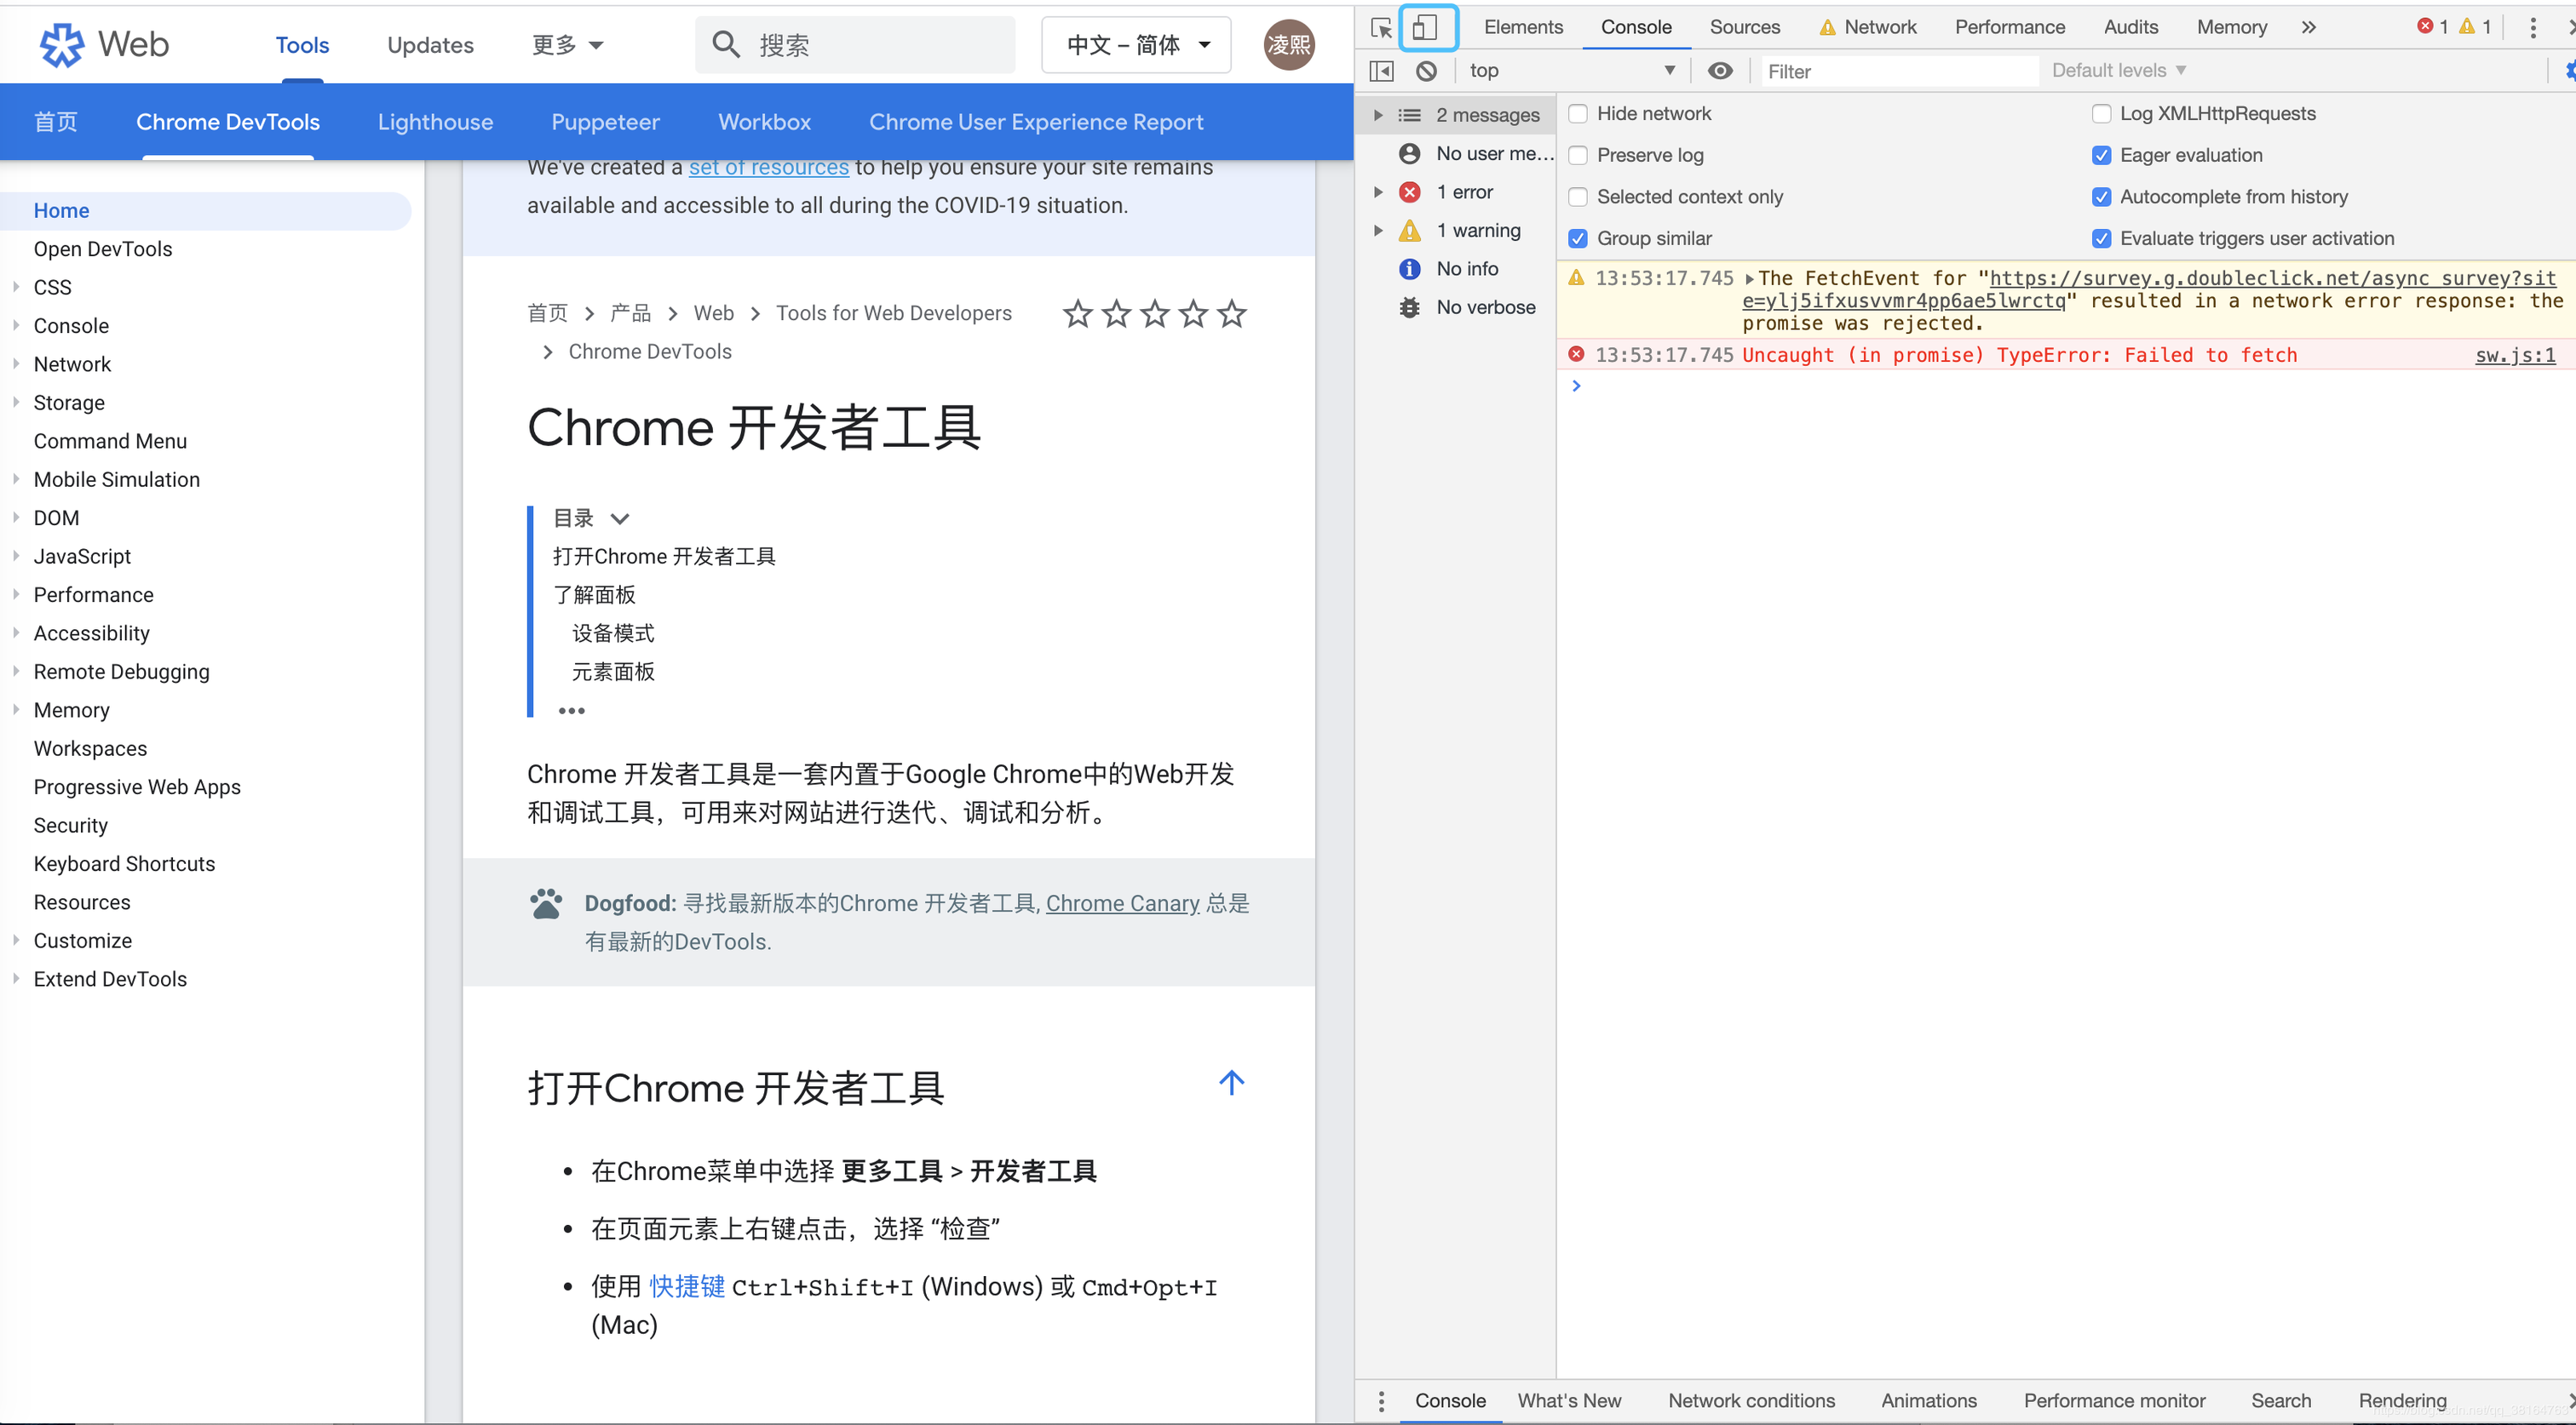Screen dimensions: 2576x1425
Task: Click the Web site logo
Action: click(x=104, y=45)
